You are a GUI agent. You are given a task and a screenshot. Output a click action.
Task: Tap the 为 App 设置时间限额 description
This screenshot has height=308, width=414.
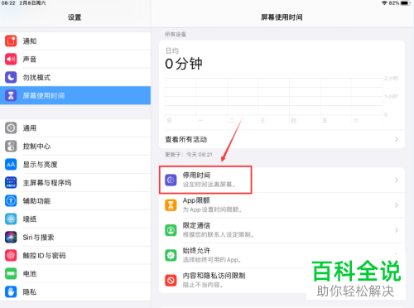click(212, 209)
